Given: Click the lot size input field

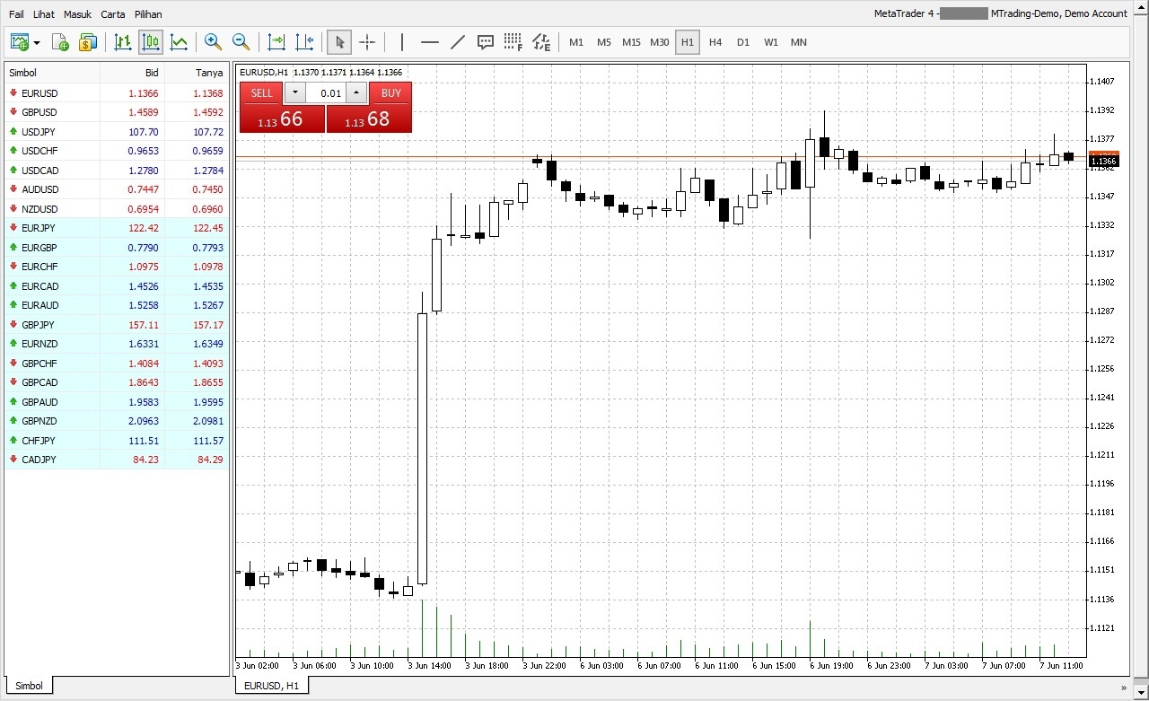Looking at the screenshot, I should (329, 92).
